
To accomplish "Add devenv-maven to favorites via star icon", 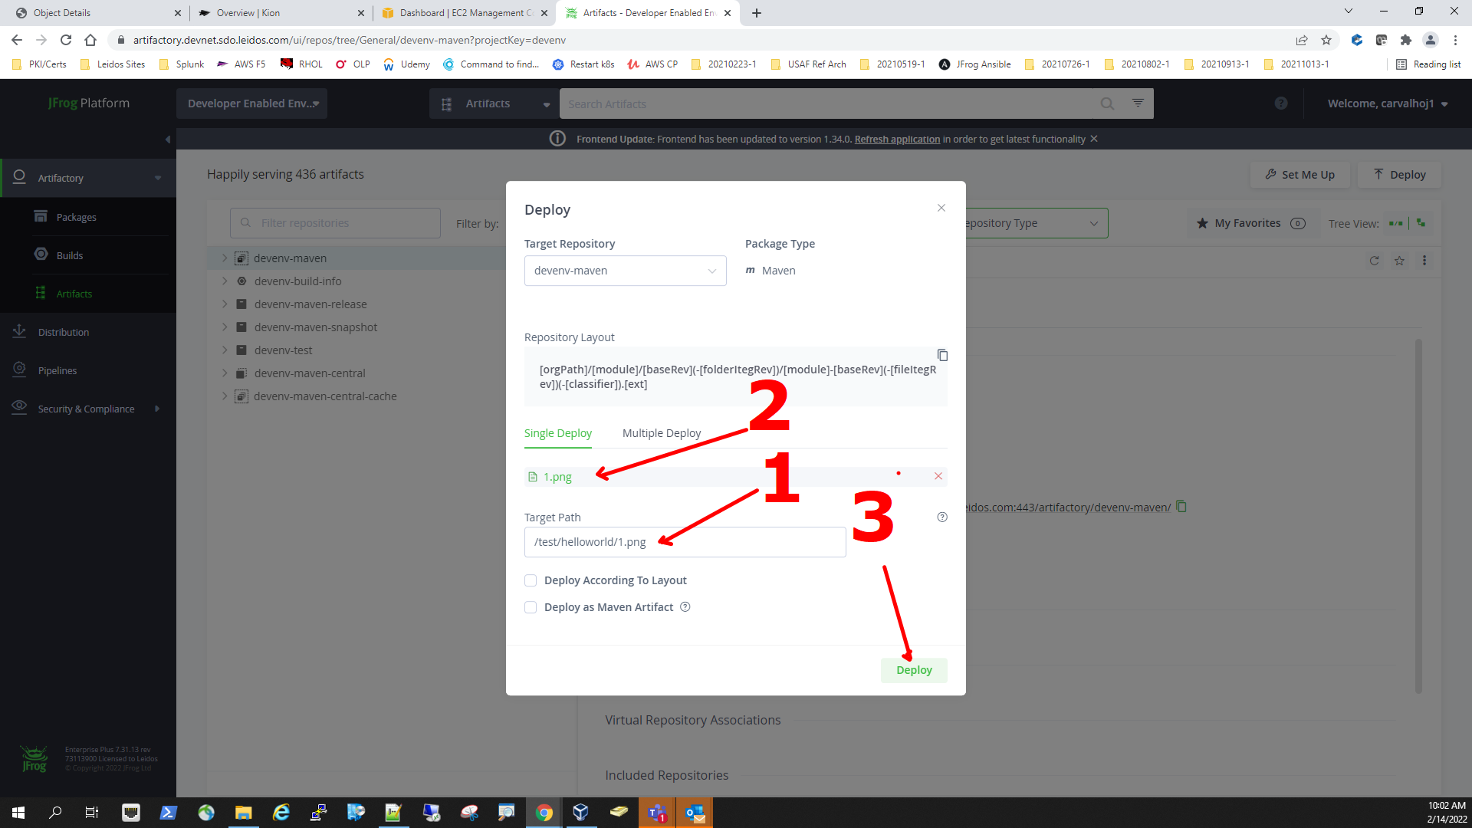I will [1399, 261].
